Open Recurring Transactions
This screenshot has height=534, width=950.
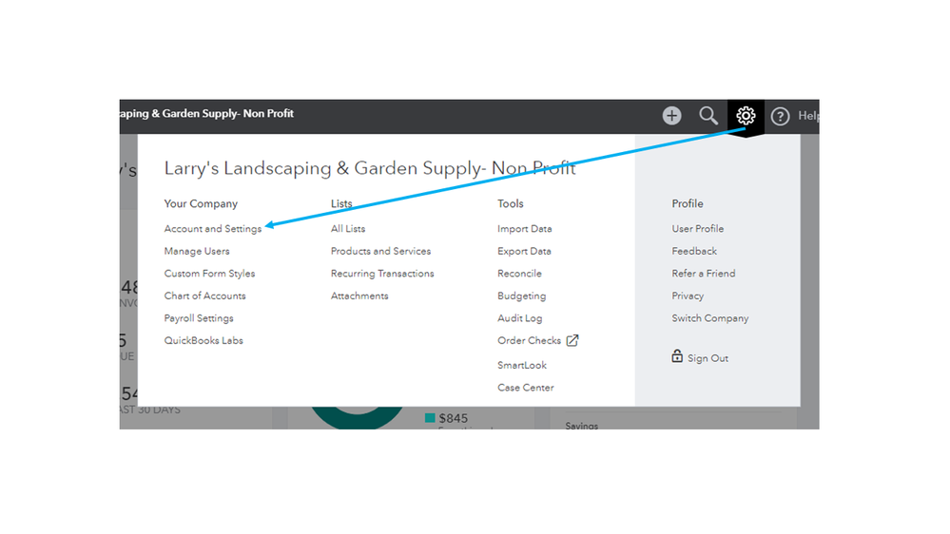pos(382,274)
